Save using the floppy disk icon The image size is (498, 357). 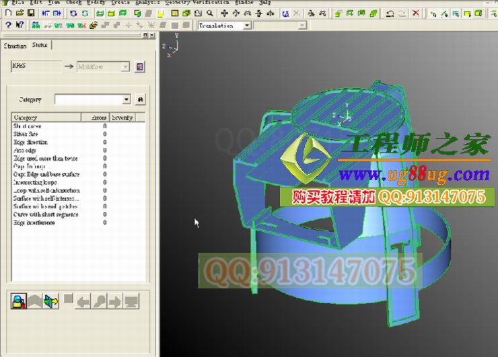(30, 13)
